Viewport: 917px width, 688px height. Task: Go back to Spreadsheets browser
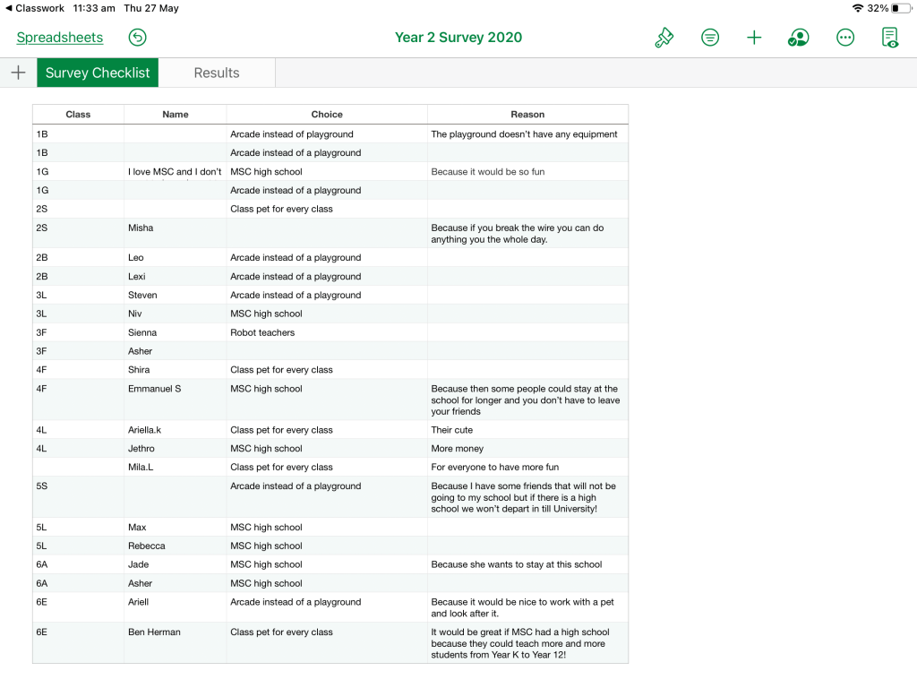point(60,38)
